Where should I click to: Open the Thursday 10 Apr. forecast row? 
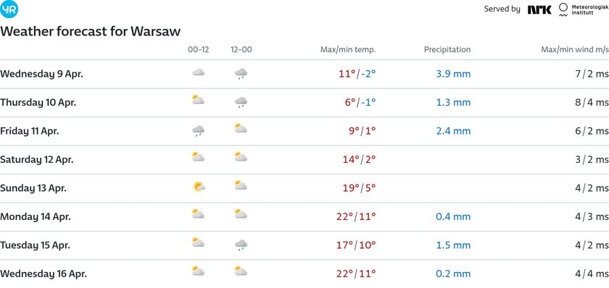(x=304, y=103)
